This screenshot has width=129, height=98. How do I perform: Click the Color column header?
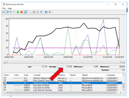pos(18,75)
